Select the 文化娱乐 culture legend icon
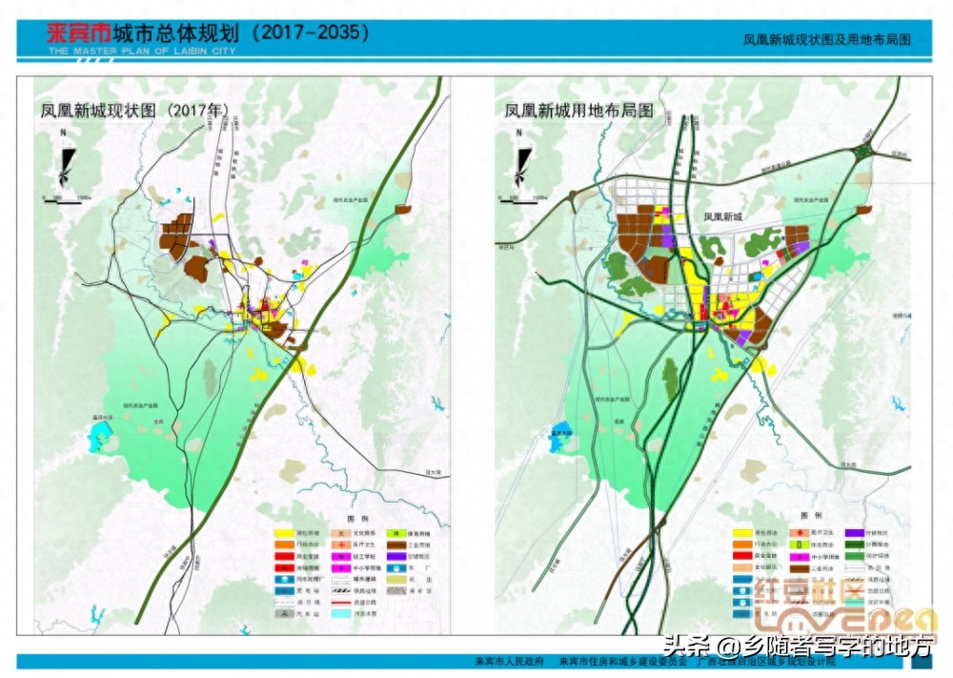953x678 pixels. tap(341, 533)
